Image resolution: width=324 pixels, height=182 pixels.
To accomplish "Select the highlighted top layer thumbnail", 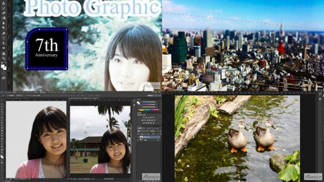I will [x=141, y=137].
